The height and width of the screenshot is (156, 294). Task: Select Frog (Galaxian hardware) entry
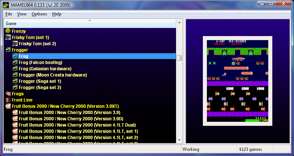(45, 69)
